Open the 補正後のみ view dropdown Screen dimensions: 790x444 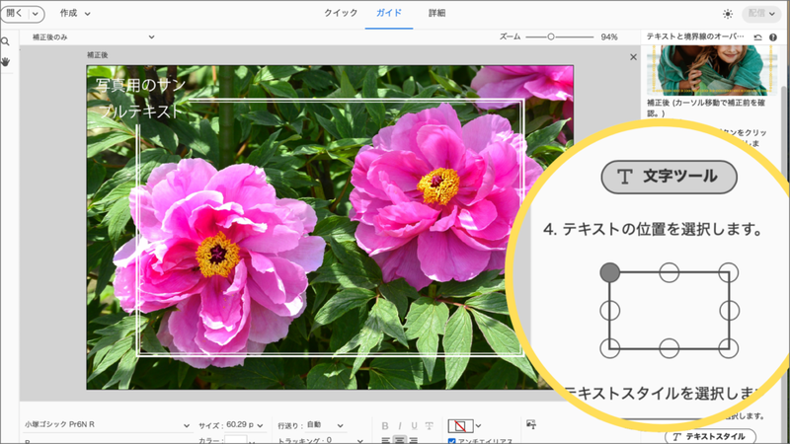click(x=93, y=37)
